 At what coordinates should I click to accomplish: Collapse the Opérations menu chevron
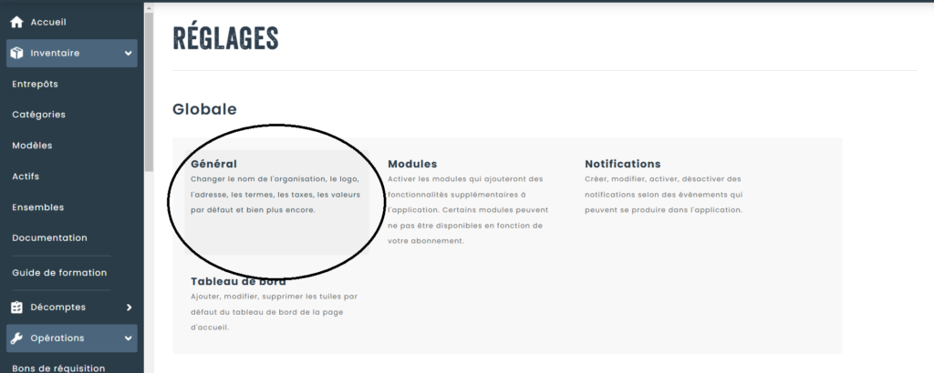pos(129,338)
